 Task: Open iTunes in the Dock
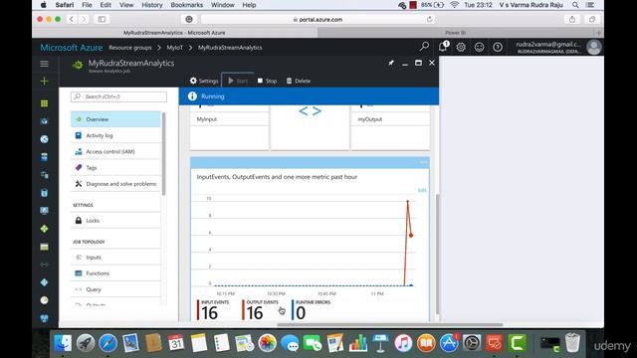coord(403,343)
